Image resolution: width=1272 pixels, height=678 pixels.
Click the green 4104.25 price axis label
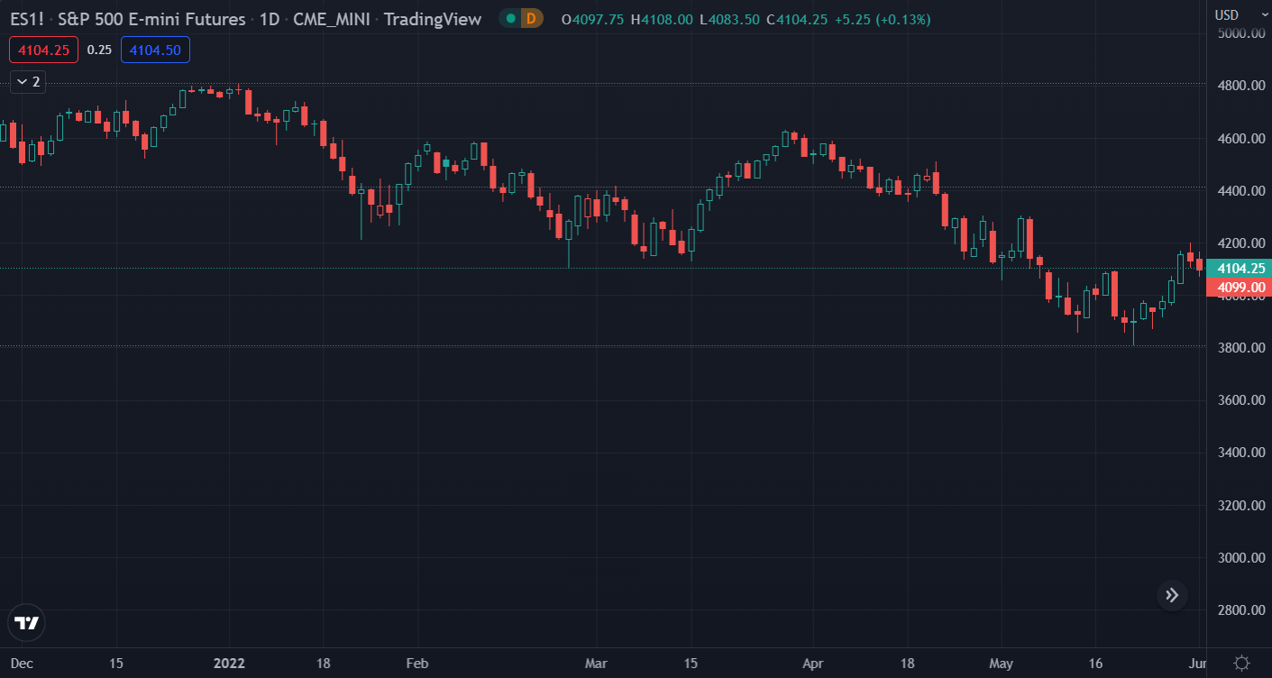pos(1240,269)
